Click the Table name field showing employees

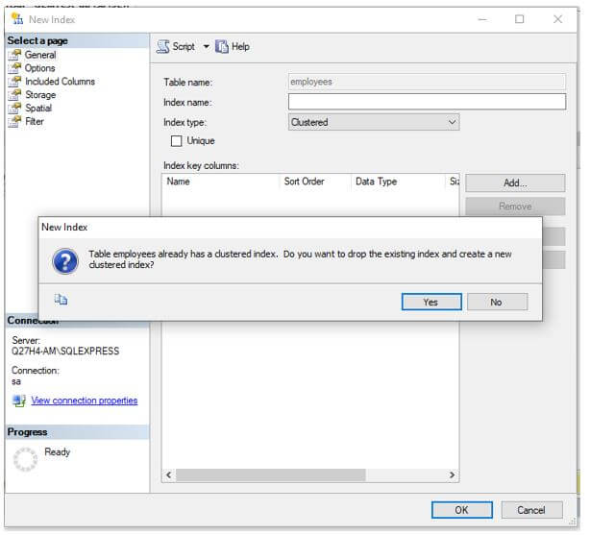pyautogui.click(x=427, y=82)
